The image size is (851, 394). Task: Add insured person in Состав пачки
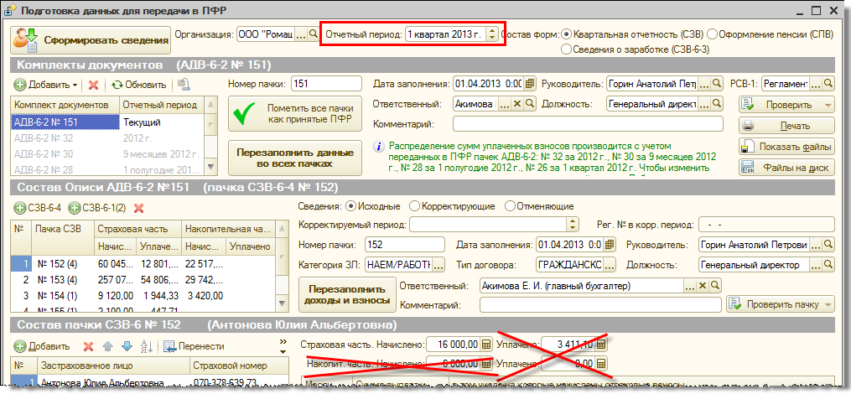click(42, 346)
